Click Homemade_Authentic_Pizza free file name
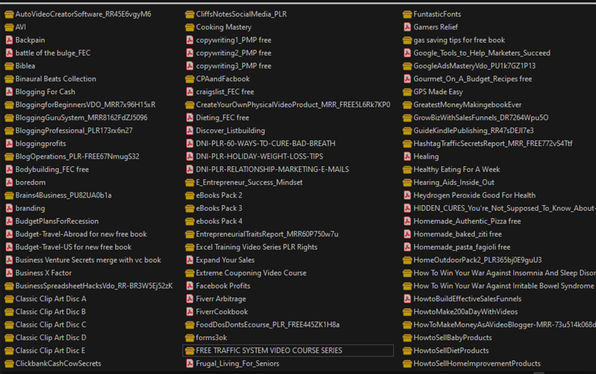Viewport: 596px width, 374px height. [467, 221]
